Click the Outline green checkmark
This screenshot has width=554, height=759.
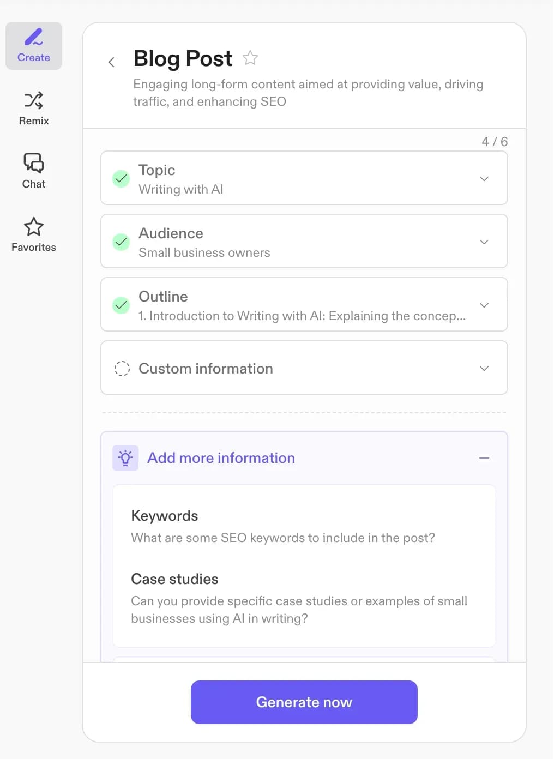pos(121,305)
